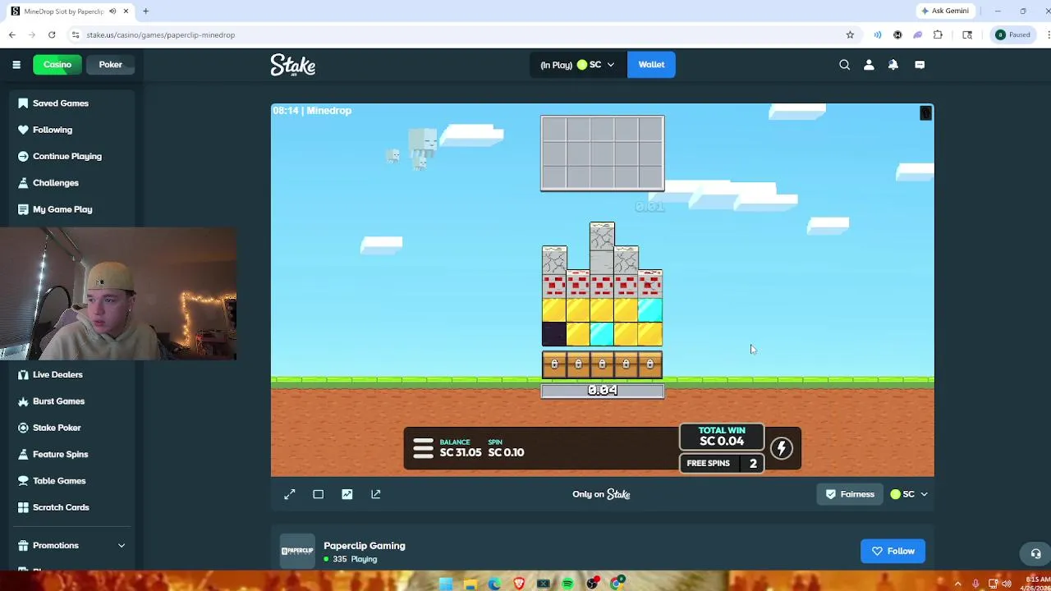Open File Explorer from the taskbar

[x=470, y=584]
